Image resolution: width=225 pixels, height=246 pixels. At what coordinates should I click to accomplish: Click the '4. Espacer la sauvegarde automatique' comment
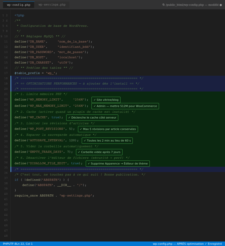pos(55,135)
